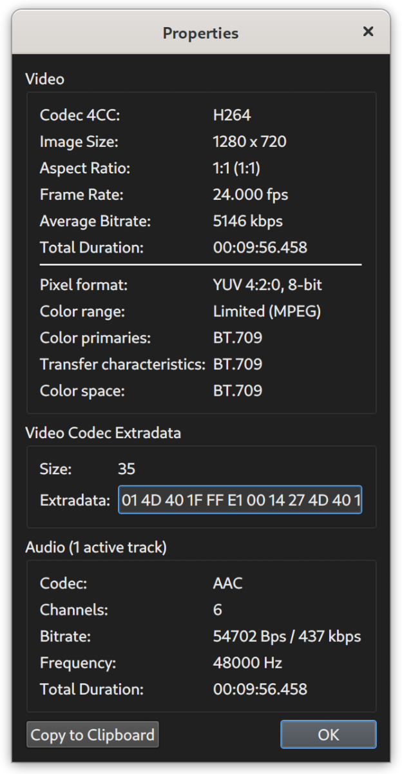Click the Transfer characteristics label

point(122,365)
